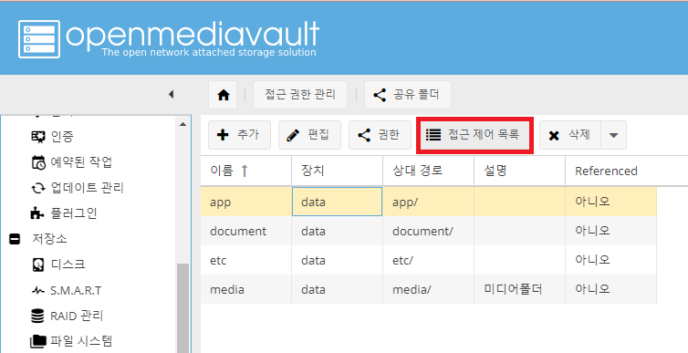This screenshot has width=688, height=353.
Task: Open 권한 privileges button
Action: click(380, 135)
